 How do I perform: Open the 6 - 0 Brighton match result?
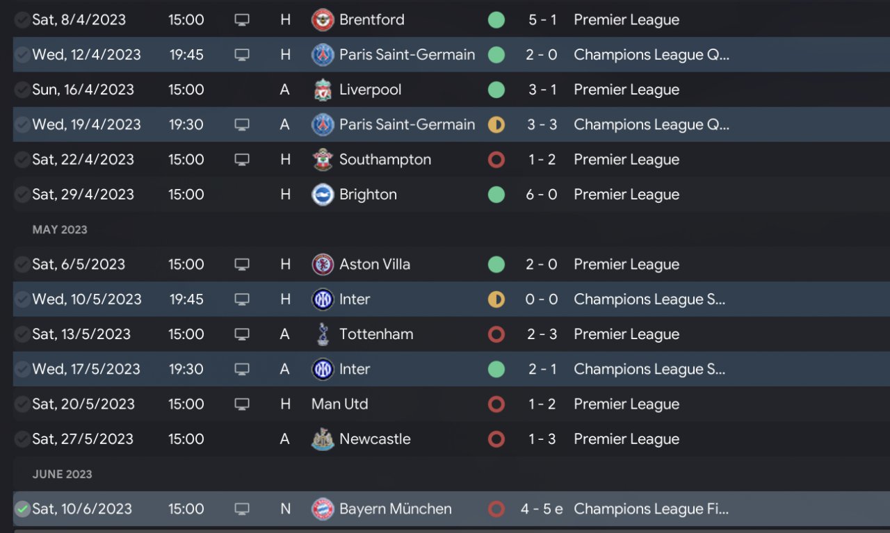[541, 195]
